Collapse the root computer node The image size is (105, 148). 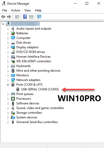point(3,24)
